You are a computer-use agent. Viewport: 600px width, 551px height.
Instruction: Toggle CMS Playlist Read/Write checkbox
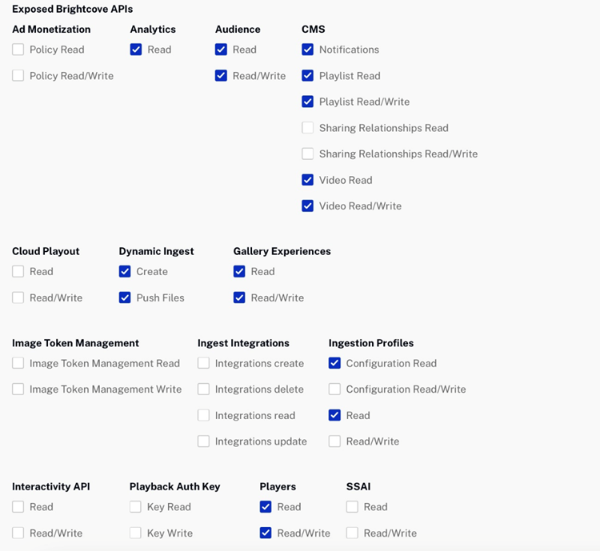[308, 102]
